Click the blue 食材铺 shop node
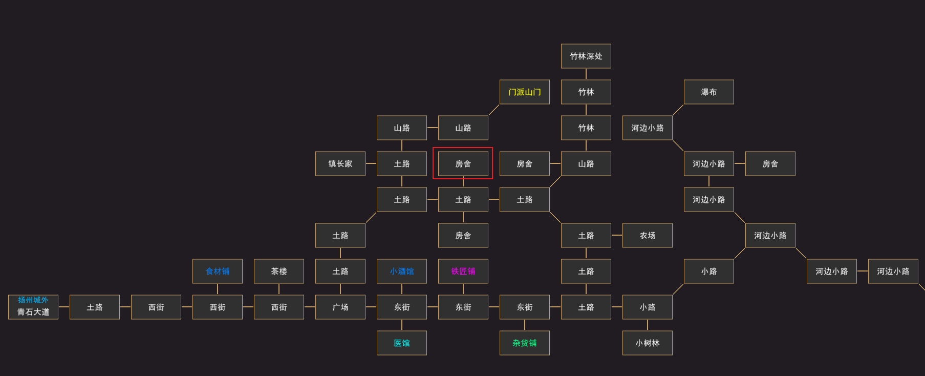 point(217,271)
